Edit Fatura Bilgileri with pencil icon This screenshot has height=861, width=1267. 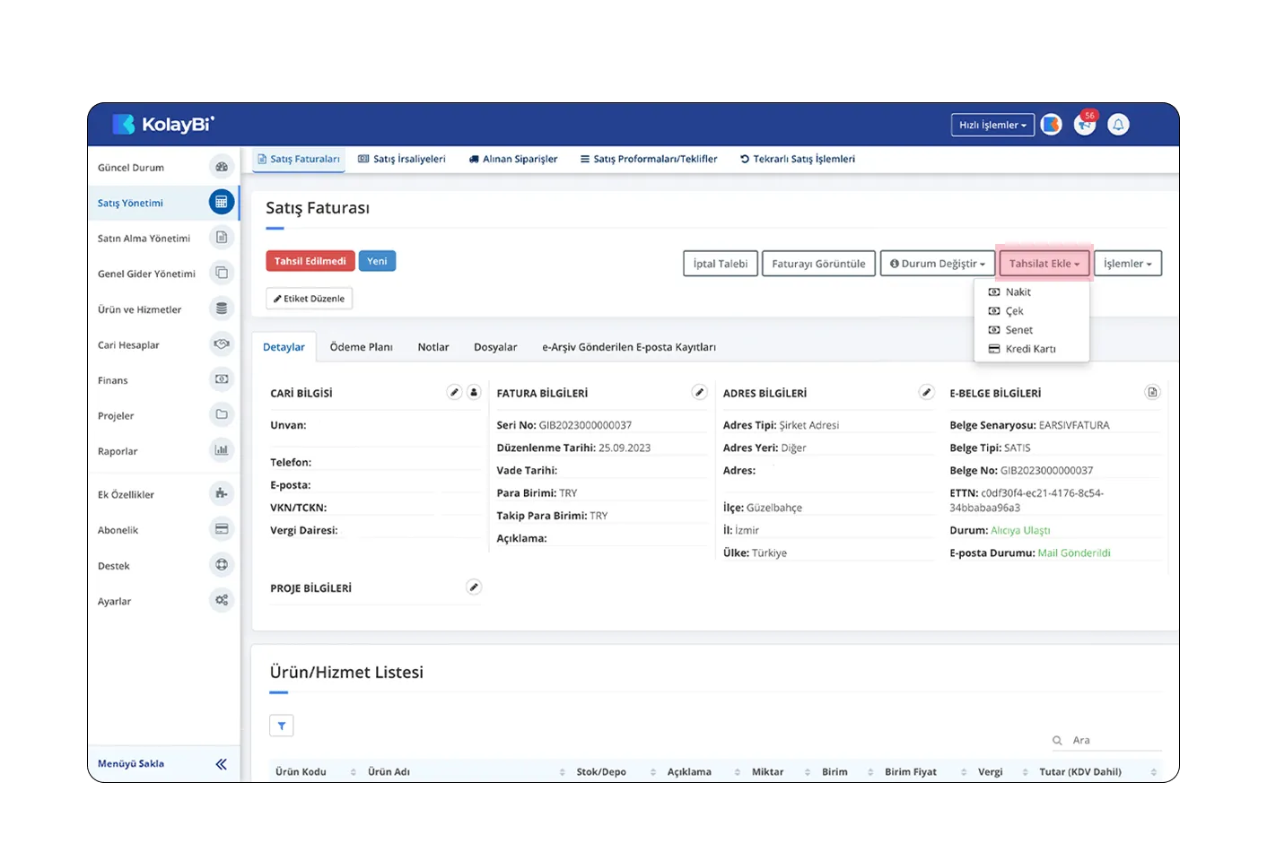pos(699,392)
